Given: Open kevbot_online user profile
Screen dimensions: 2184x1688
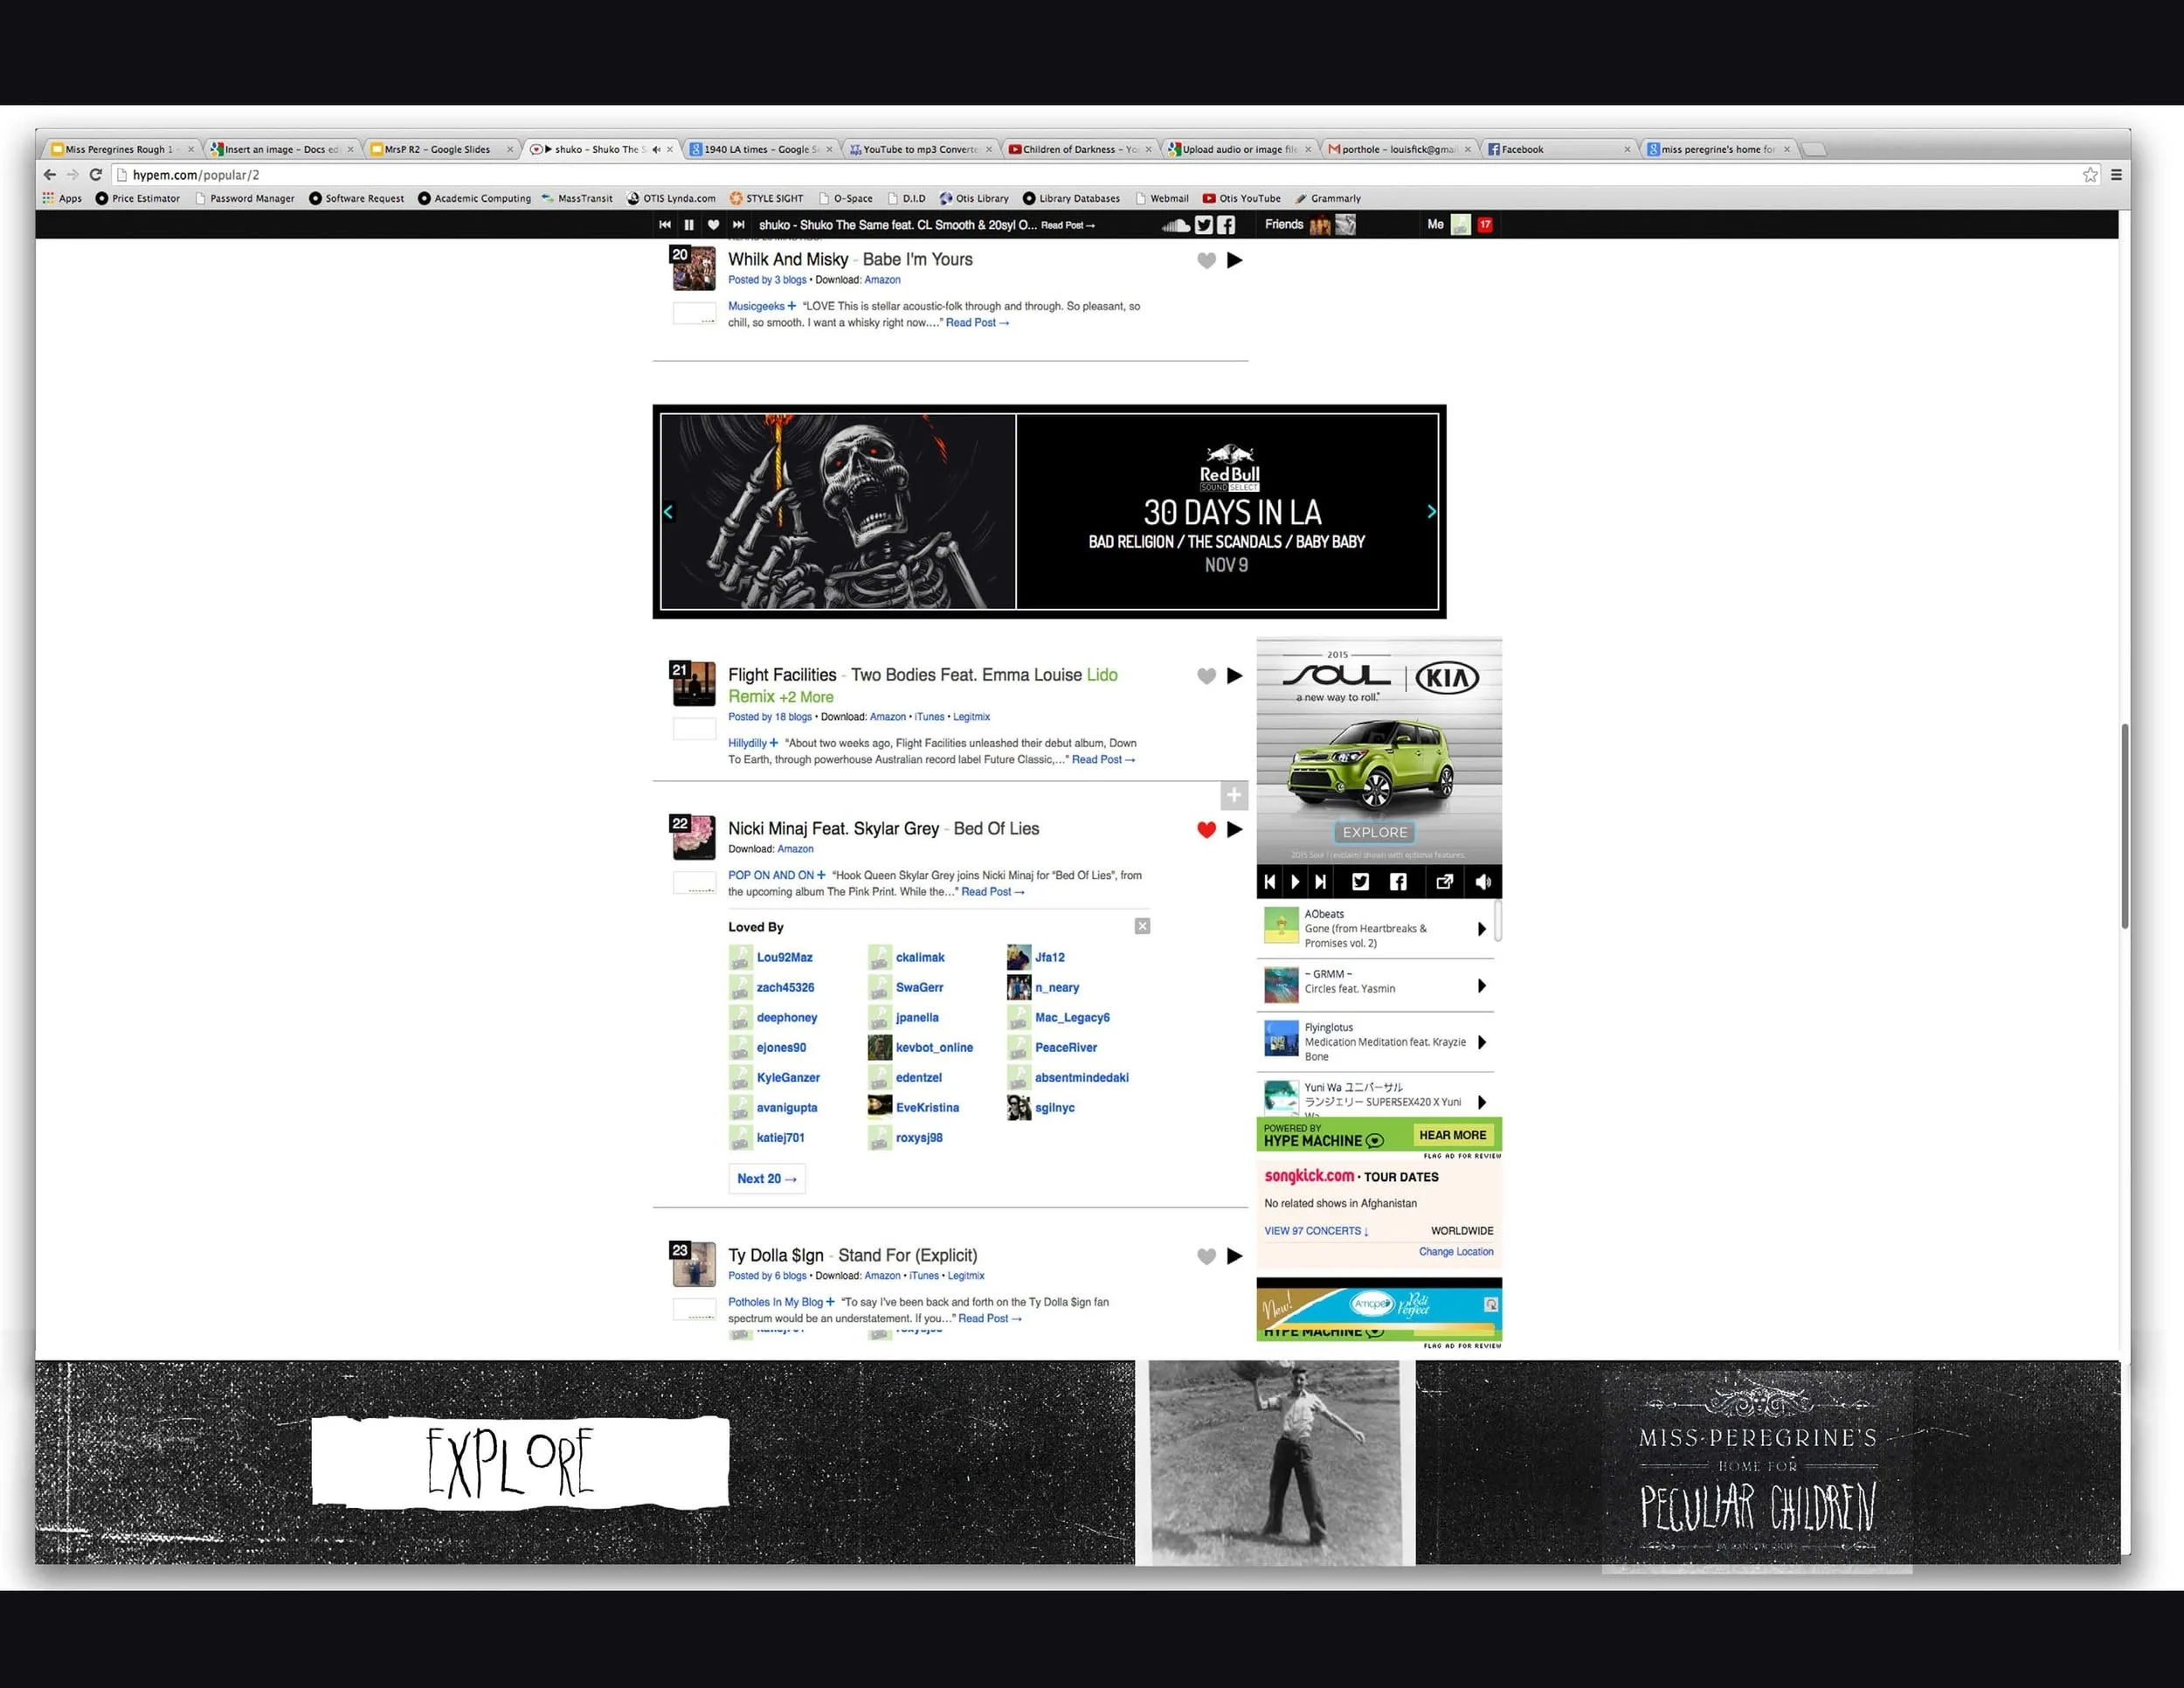Looking at the screenshot, I should coord(934,1047).
